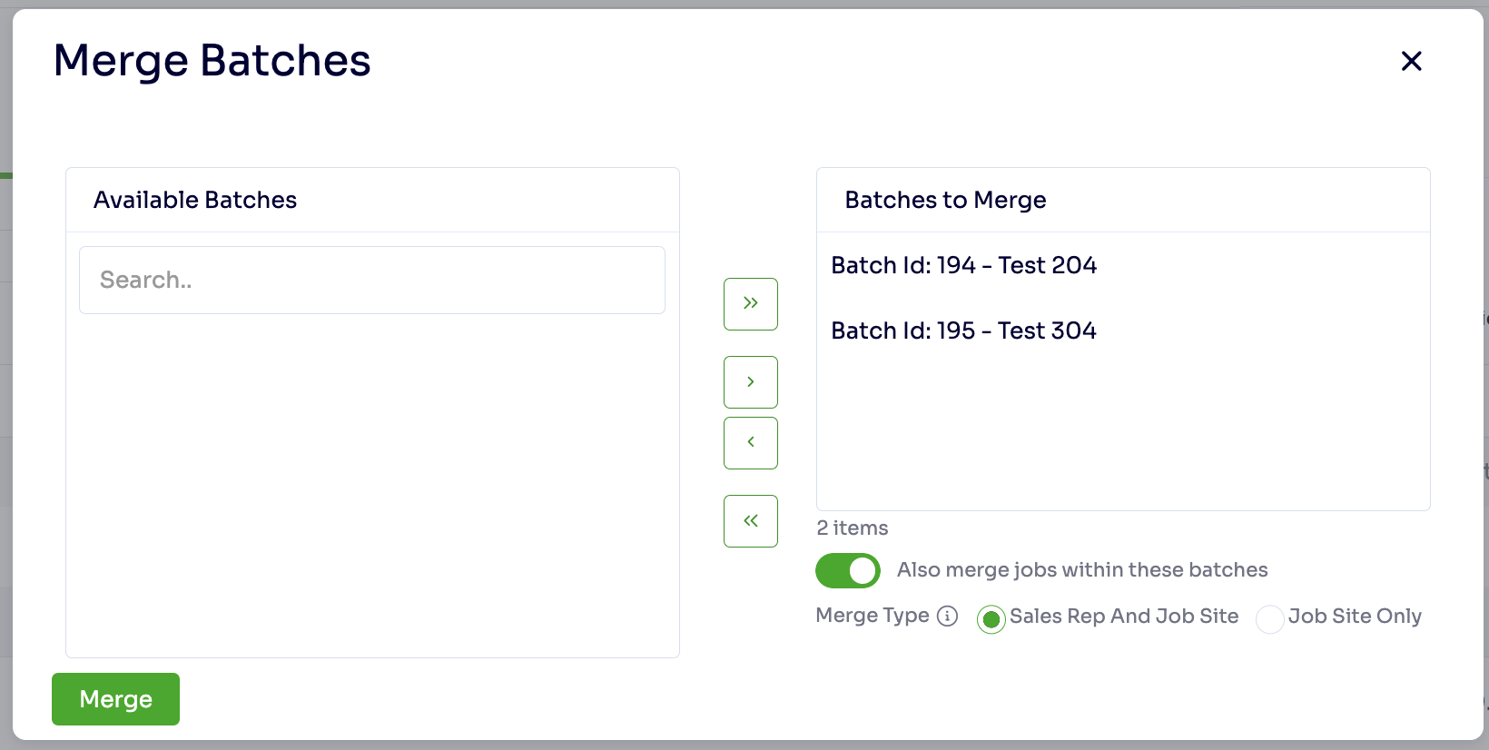Click the Available Batches panel header
This screenshot has width=1489, height=750.
coord(194,200)
